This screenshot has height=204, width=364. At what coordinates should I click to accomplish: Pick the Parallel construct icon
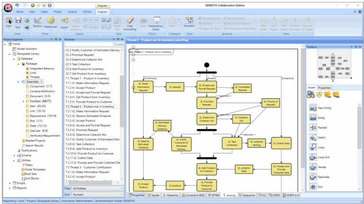click(x=313, y=127)
